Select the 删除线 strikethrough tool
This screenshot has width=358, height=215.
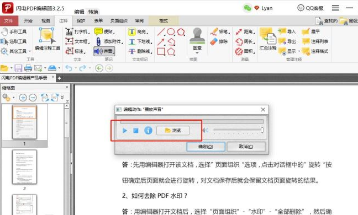(x=140, y=51)
